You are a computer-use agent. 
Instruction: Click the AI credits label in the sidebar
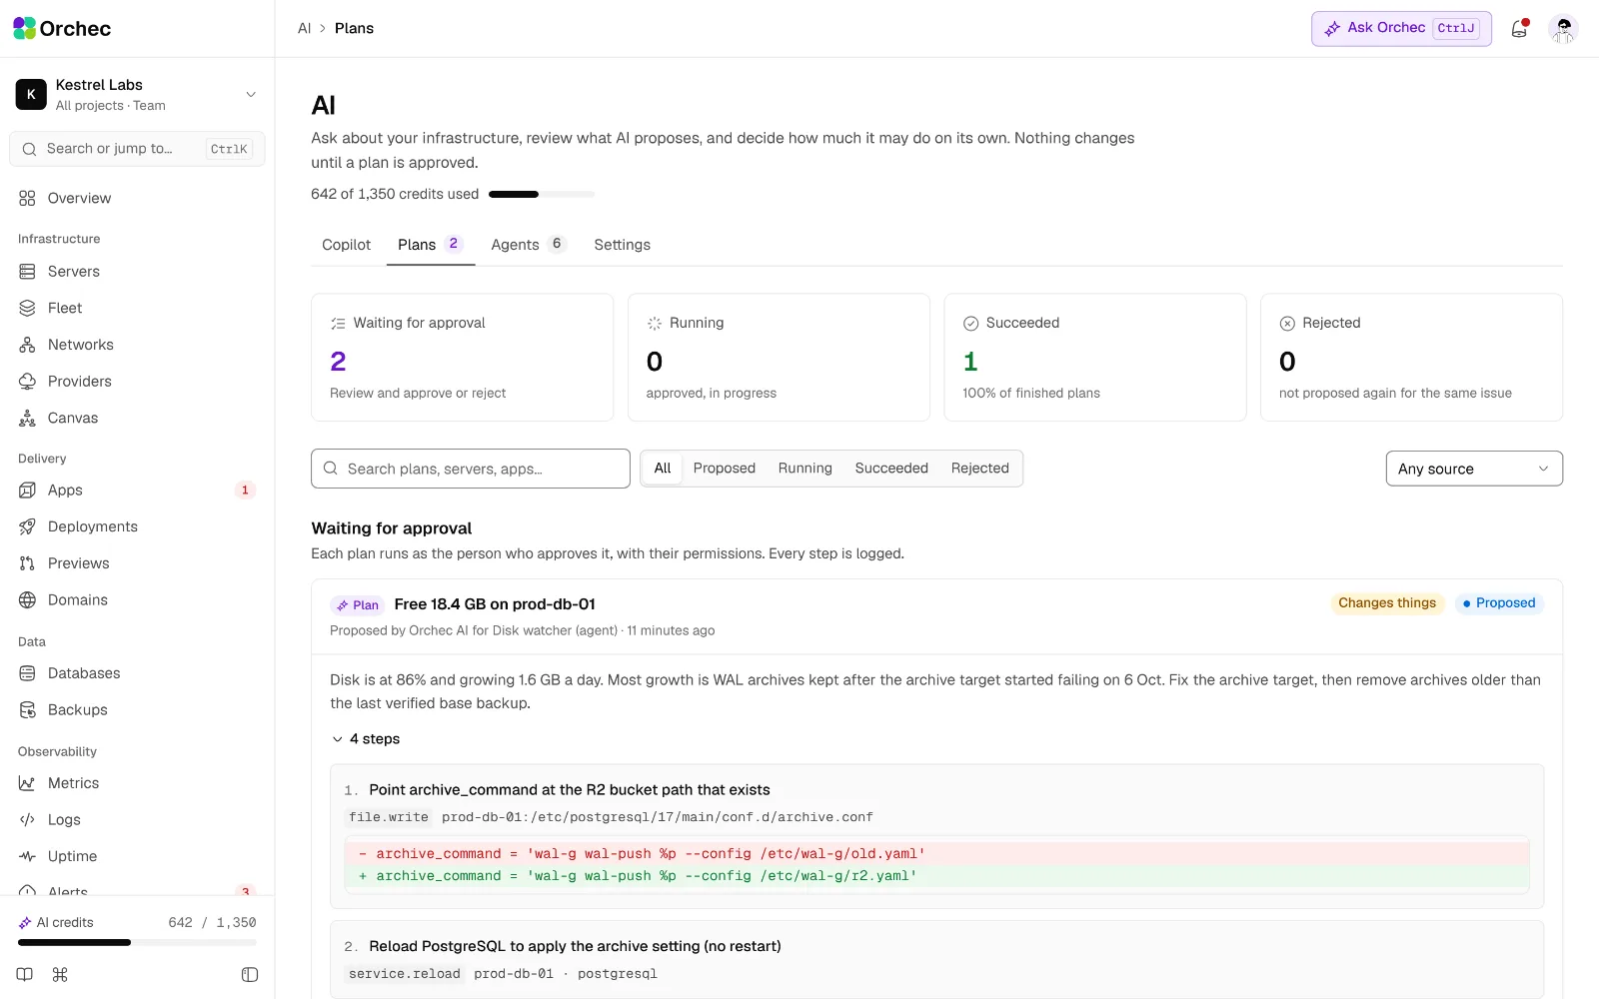point(65,922)
